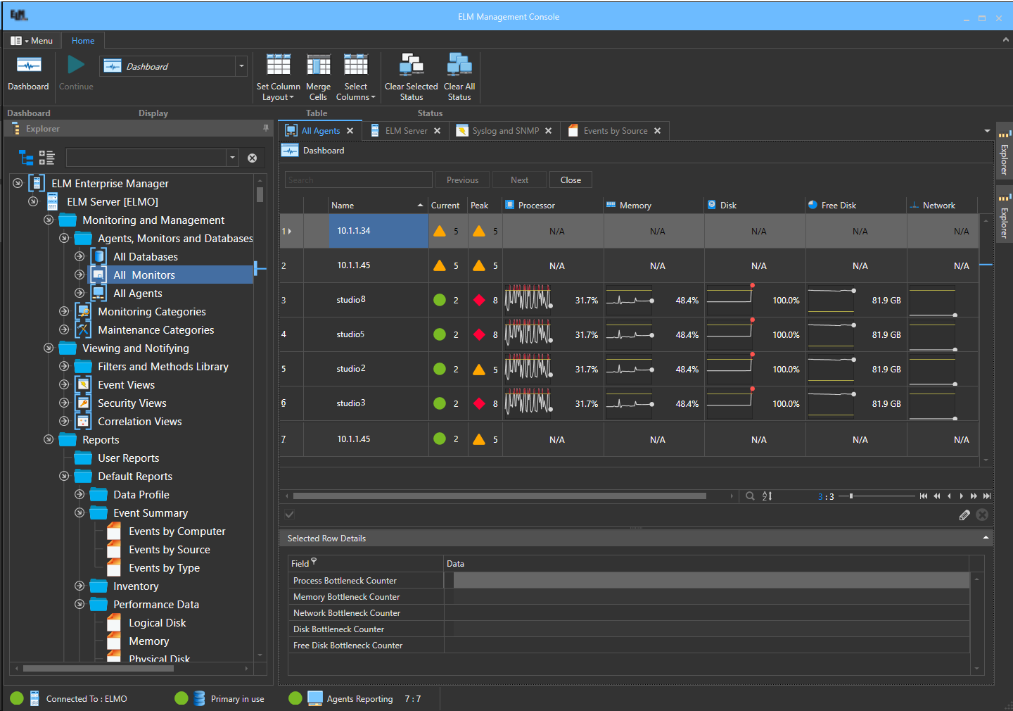Viewport: 1013px width, 711px height.
Task: Select the Home ribbon tab
Action: click(83, 40)
